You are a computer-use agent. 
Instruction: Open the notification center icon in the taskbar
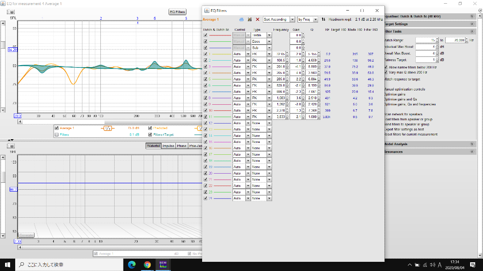point(473,265)
